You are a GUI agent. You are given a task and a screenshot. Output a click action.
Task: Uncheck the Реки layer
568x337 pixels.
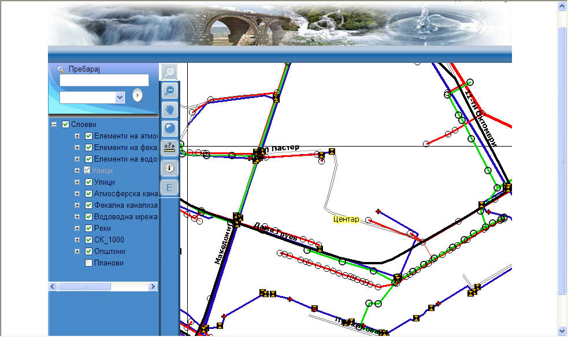(88, 228)
